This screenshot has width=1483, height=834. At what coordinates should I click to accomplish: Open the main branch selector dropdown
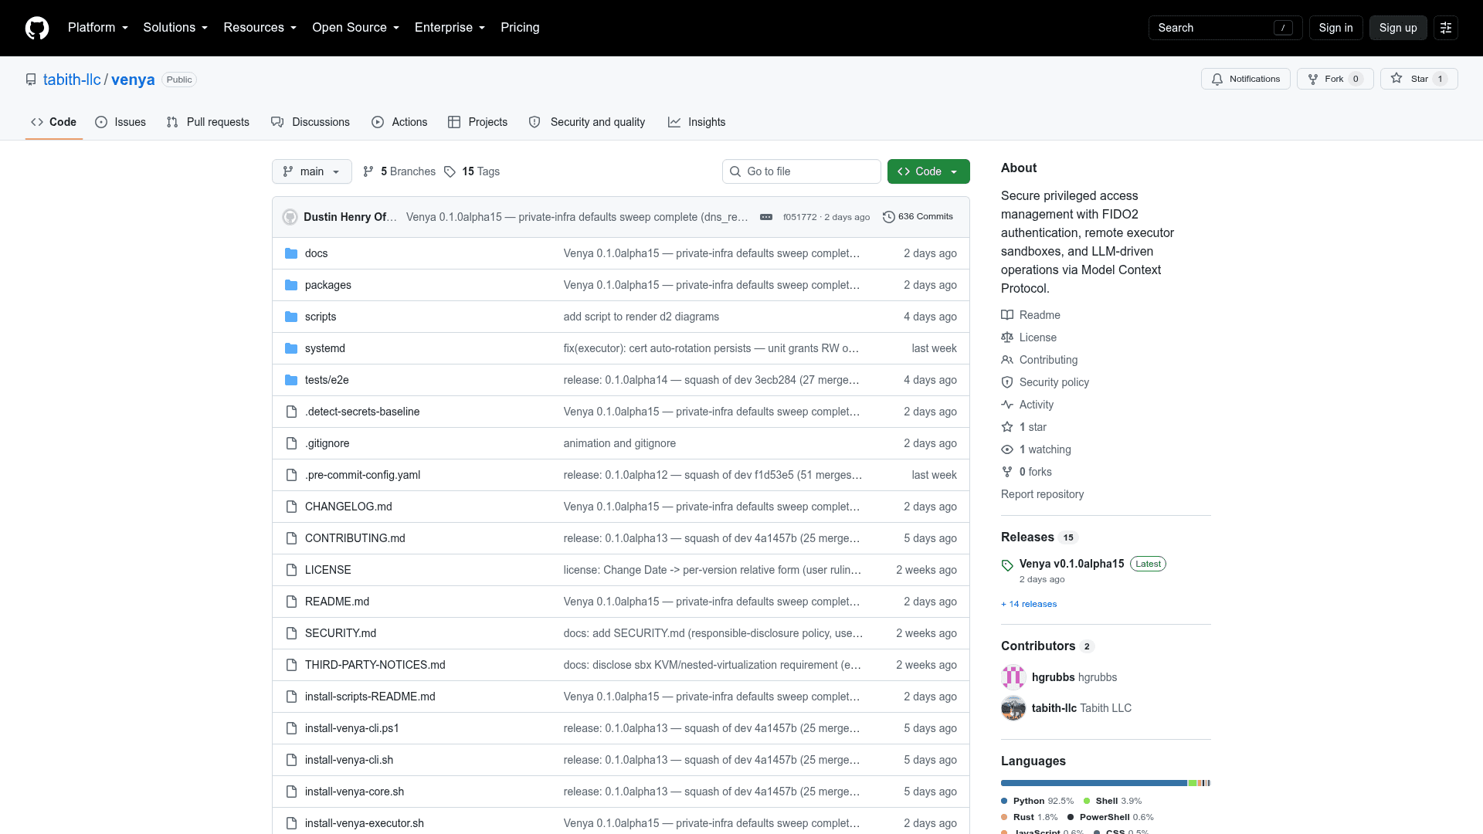click(311, 171)
